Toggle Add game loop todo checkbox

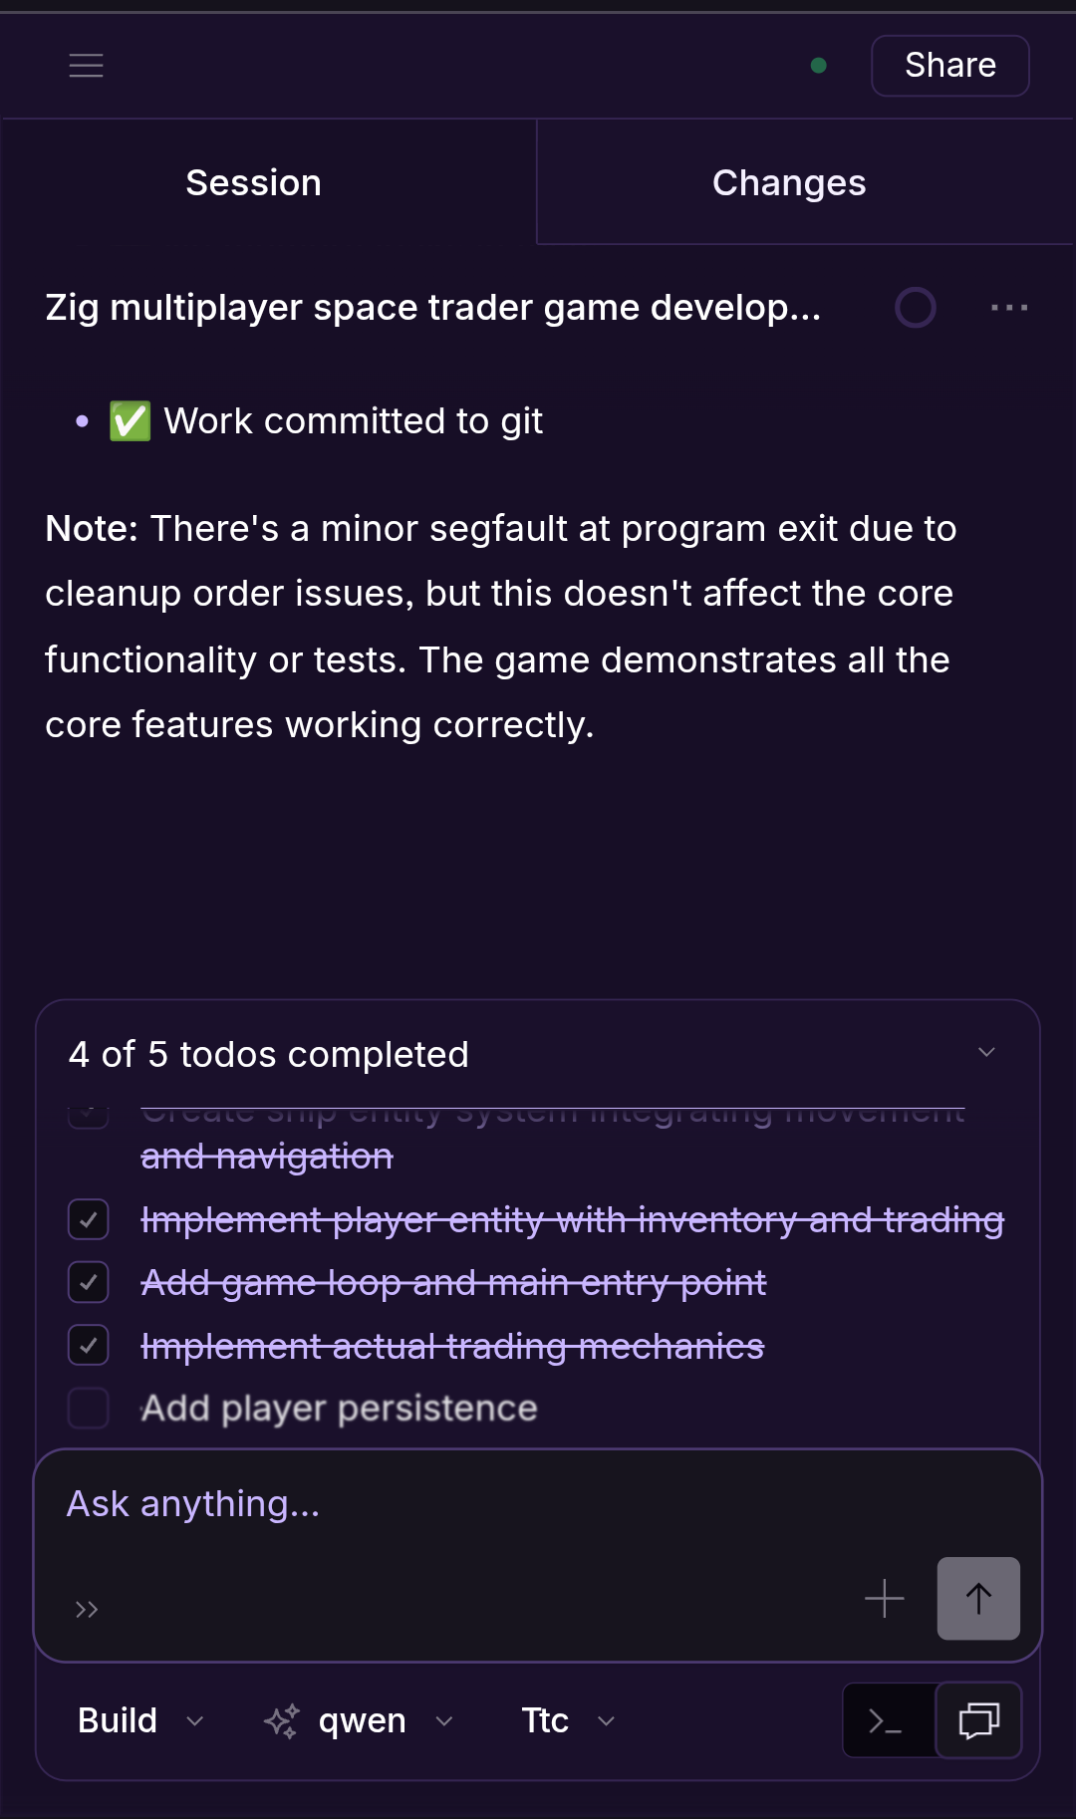tap(89, 1282)
